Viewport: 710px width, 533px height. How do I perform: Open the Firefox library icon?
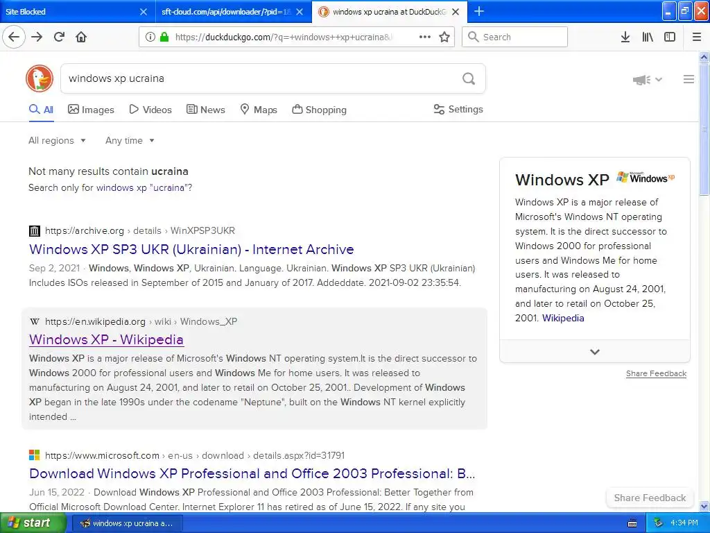pyautogui.click(x=648, y=37)
